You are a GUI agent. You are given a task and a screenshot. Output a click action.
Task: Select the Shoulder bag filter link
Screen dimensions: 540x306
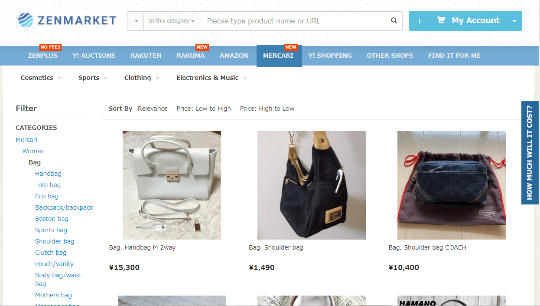(55, 241)
